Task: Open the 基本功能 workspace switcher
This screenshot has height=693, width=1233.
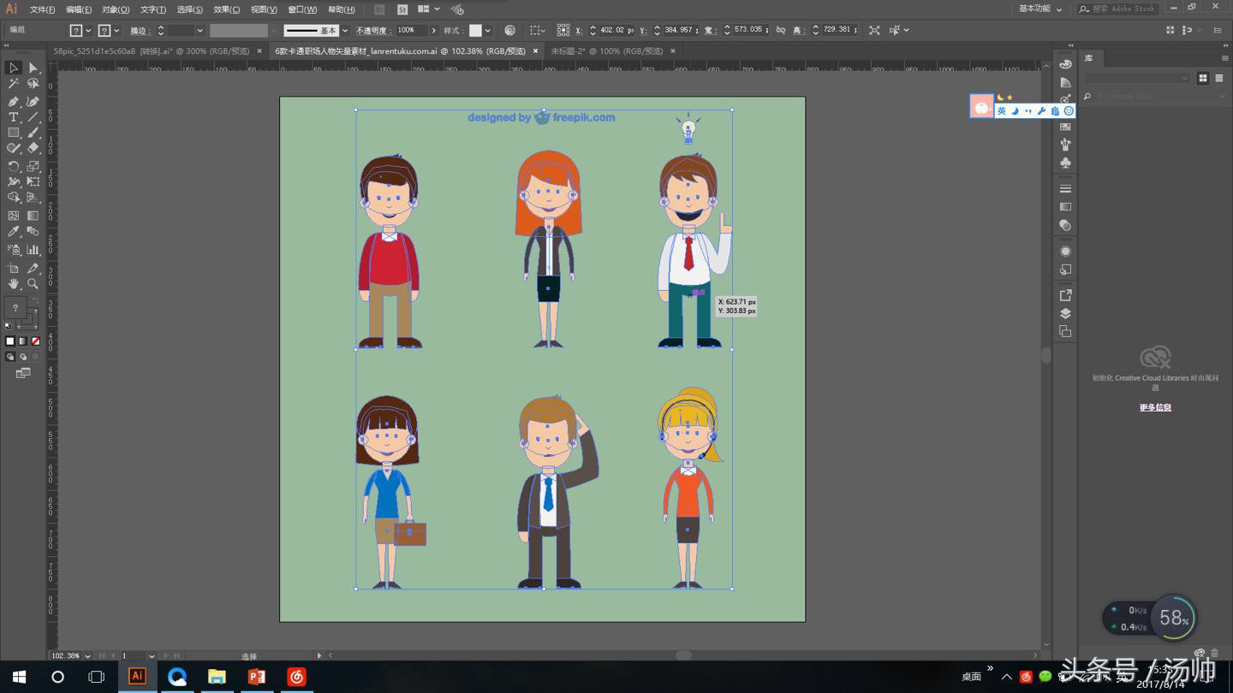Action: click(1040, 9)
